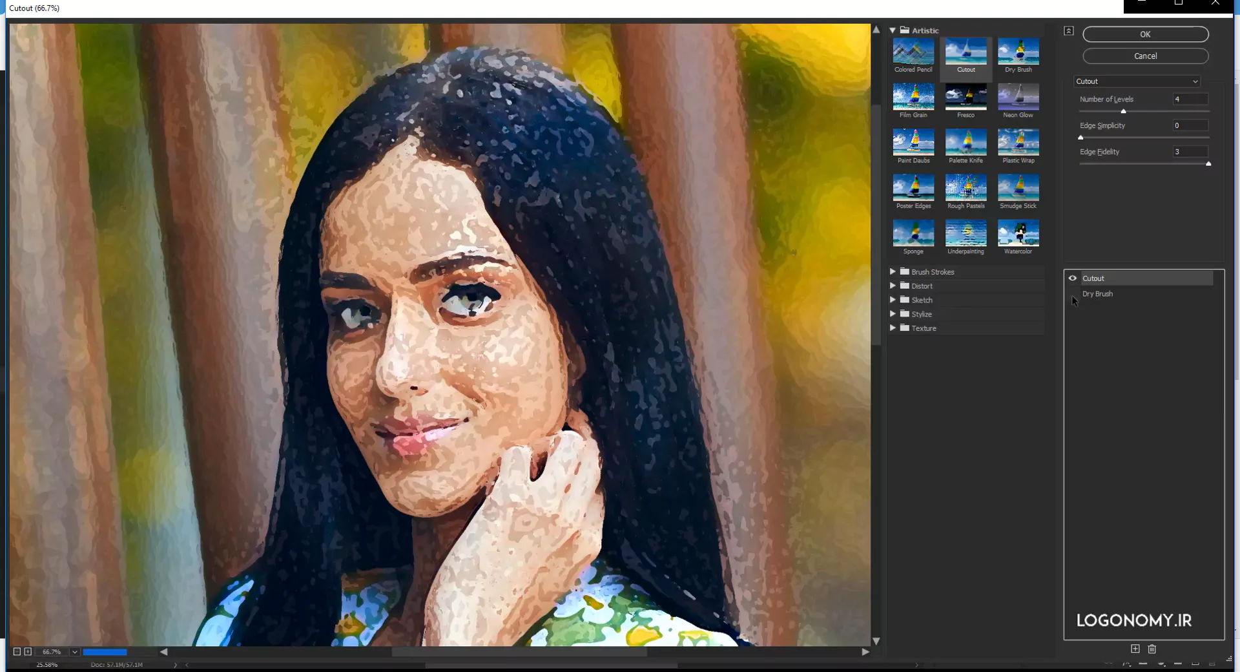Select the Palette Knife filter thumbnail
Screen dimensions: 1240x672
click(x=966, y=142)
